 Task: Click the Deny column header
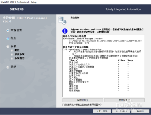click(x=130, y=60)
